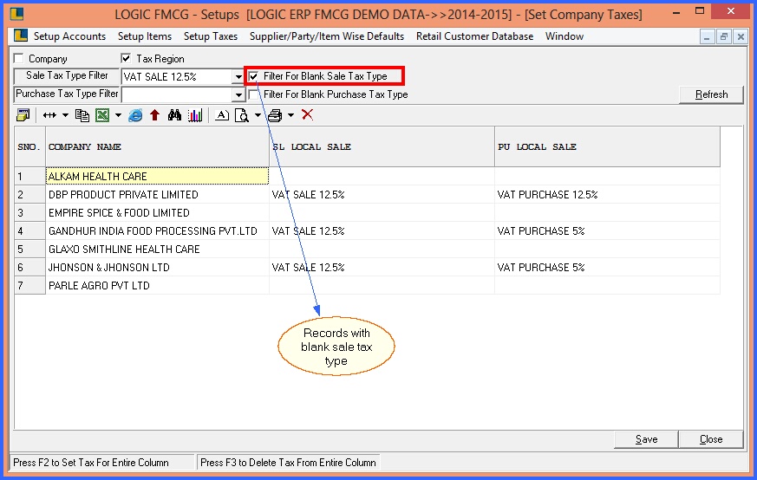757x480 pixels.
Task: Click VAT SALE 12.5% cell for DBP PRODUCT
Action: point(382,194)
